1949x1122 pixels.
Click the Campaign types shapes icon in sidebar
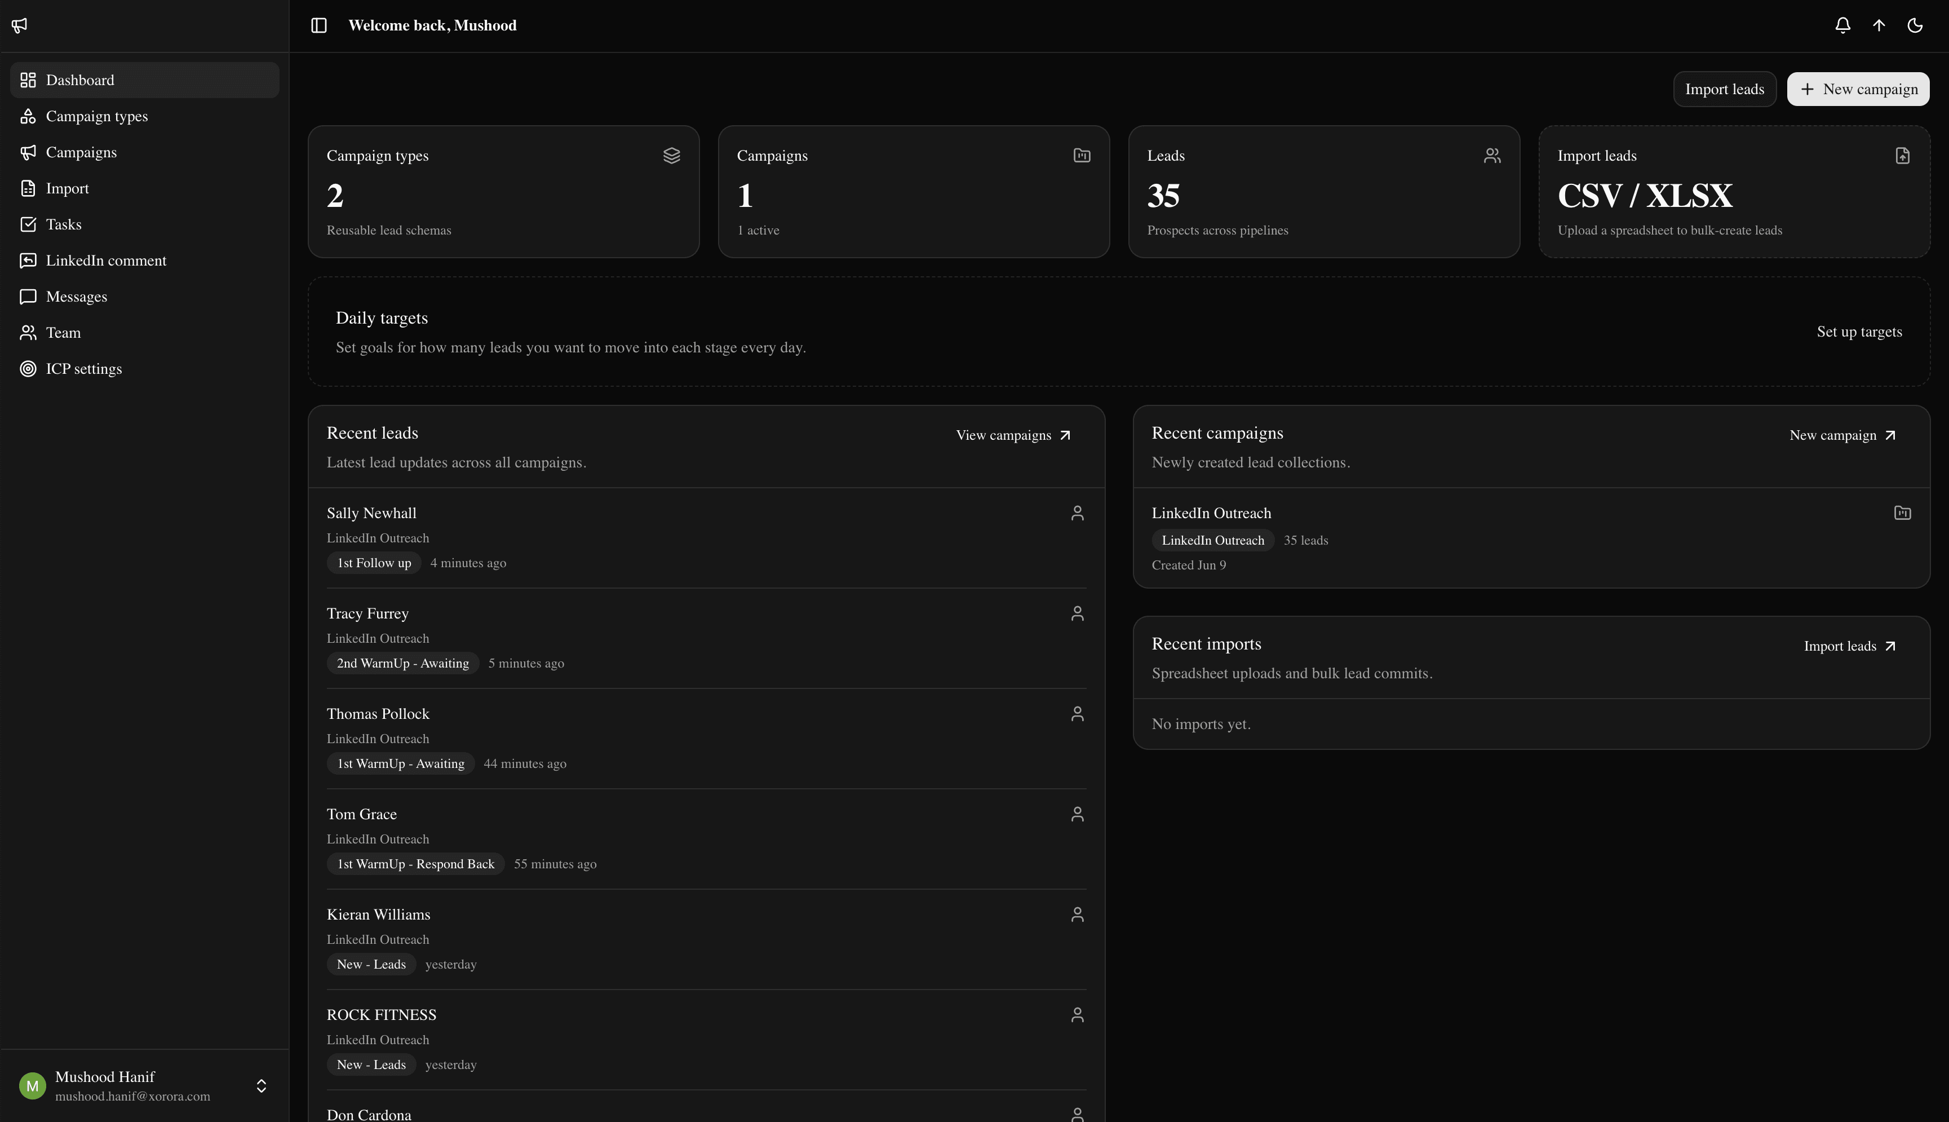(29, 116)
